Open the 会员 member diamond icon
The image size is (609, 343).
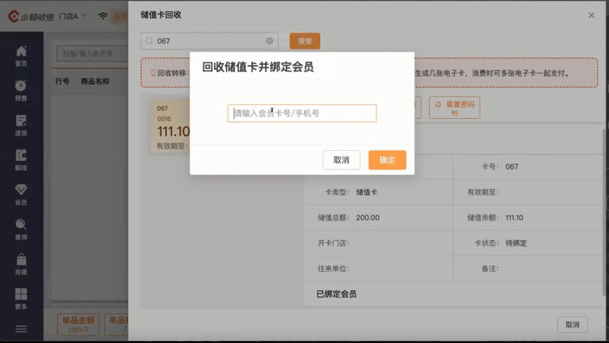click(x=21, y=194)
